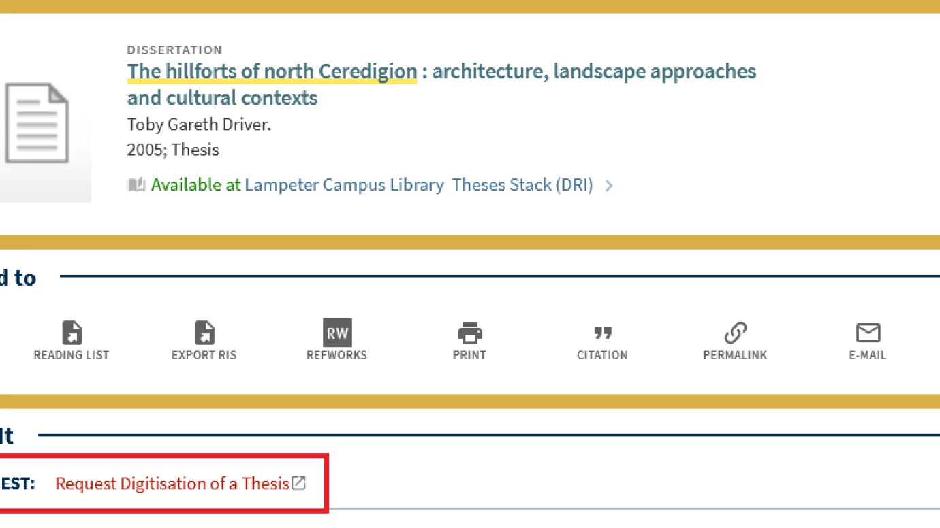940x528 pixels.
Task: Expand availability chevron after Theses Stack
Action: [609, 185]
